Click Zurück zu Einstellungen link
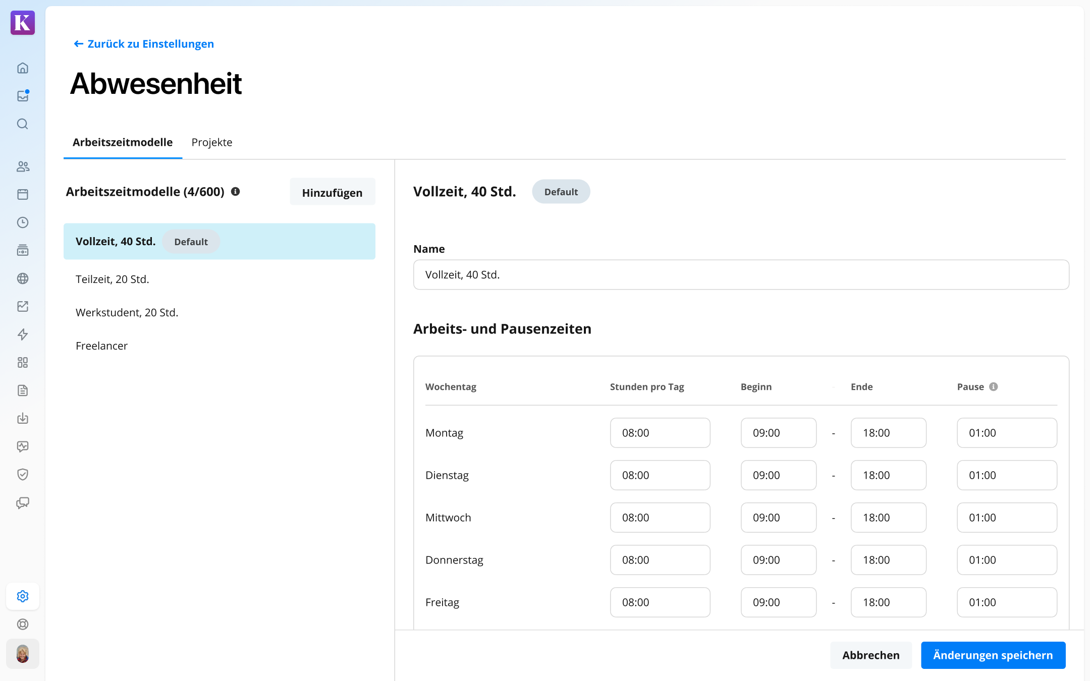The width and height of the screenshot is (1090, 681). [144, 44]
